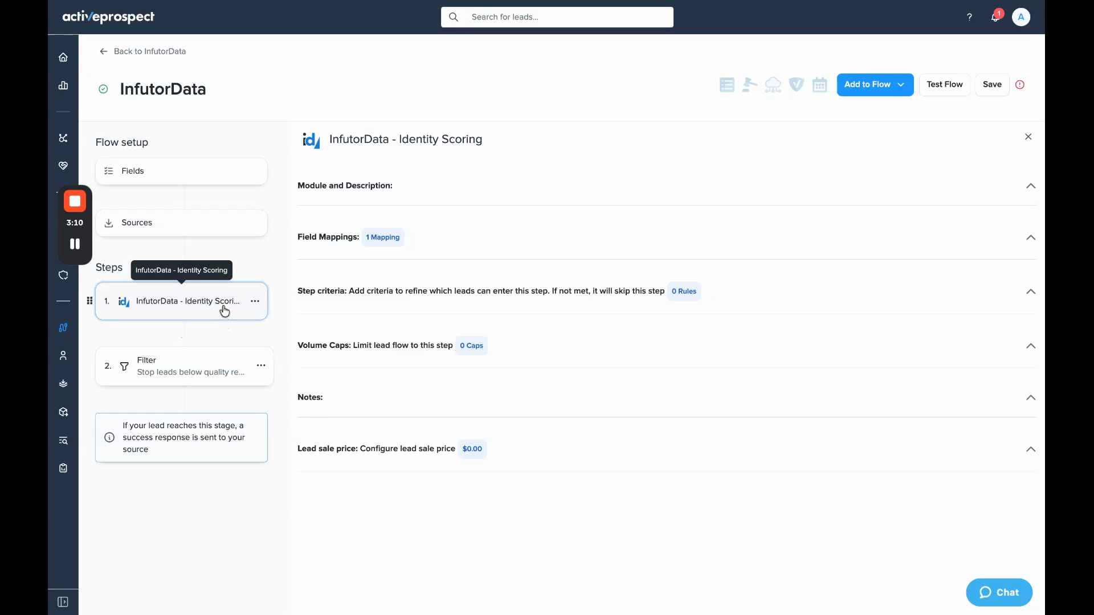Click the table list flow icon
The width and height of the screenshot is (1094, 615).
[726, 85]
